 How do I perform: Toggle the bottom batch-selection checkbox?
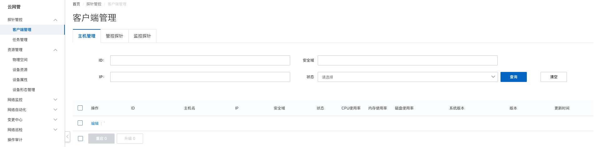click(x=80, y=139)
